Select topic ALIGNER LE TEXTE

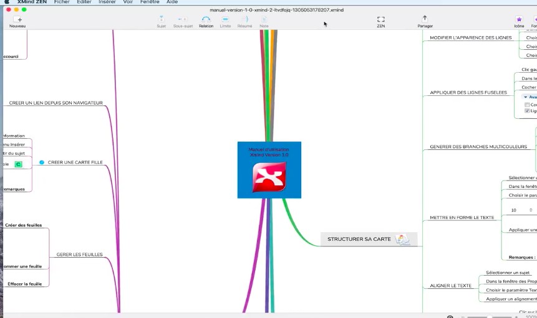click(x=451, y=286)
